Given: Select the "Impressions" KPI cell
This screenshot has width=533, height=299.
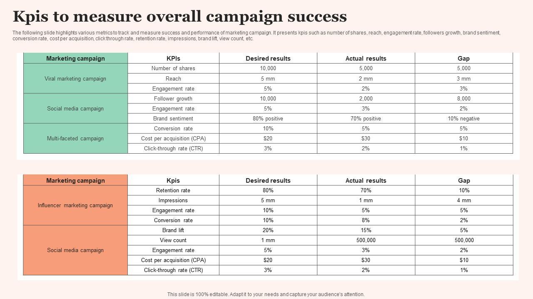Looking at the screenshot, I should 173,200.
